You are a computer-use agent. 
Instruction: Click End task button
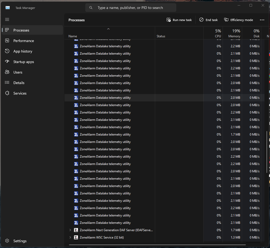(x=208, y=20)
